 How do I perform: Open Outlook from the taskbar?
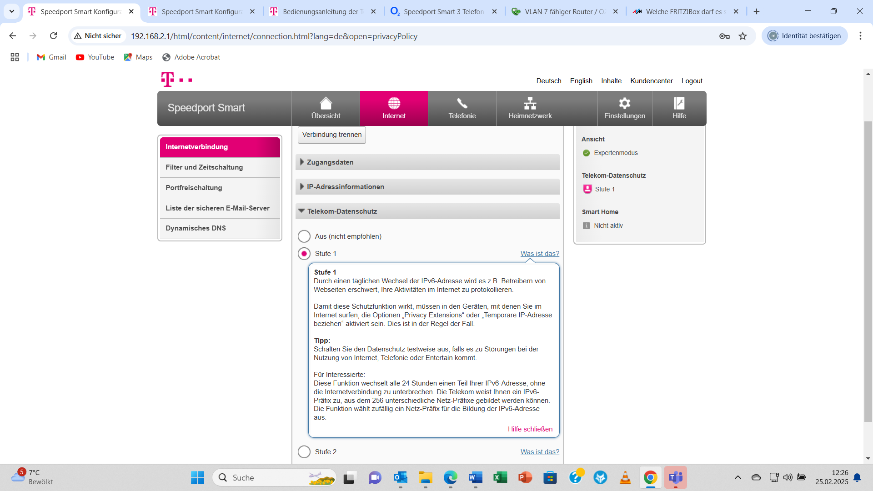(401, 478)
